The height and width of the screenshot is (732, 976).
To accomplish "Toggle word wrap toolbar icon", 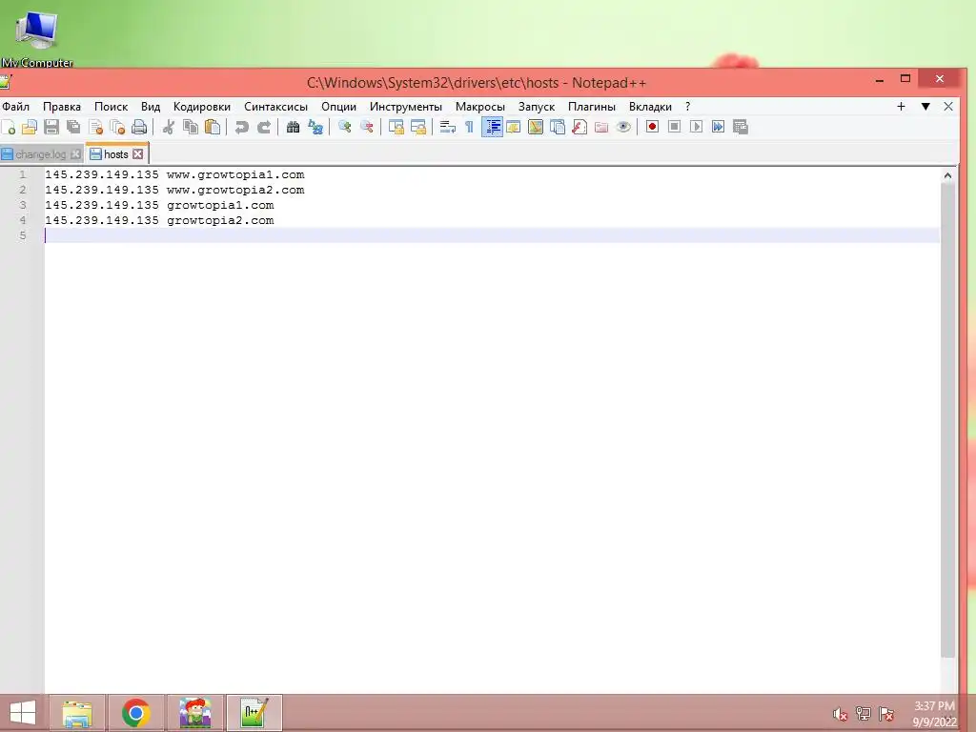I will click(447, 127).
